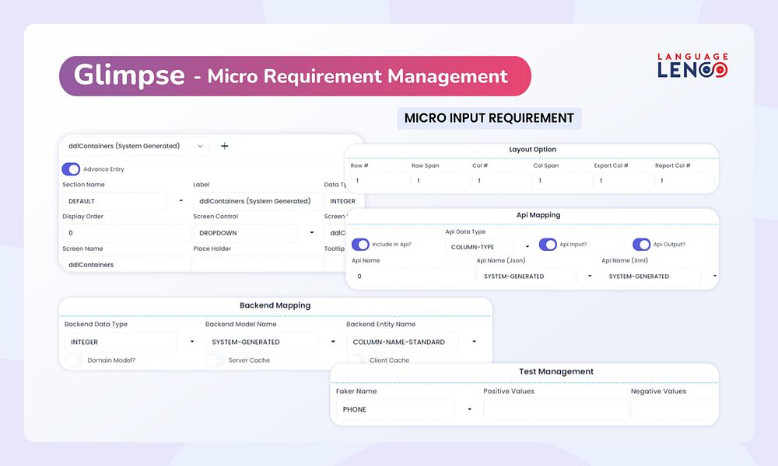This screenshot has height=466, width=778.
Task: Click the Negative Values input field
Action: coord(675,409)
